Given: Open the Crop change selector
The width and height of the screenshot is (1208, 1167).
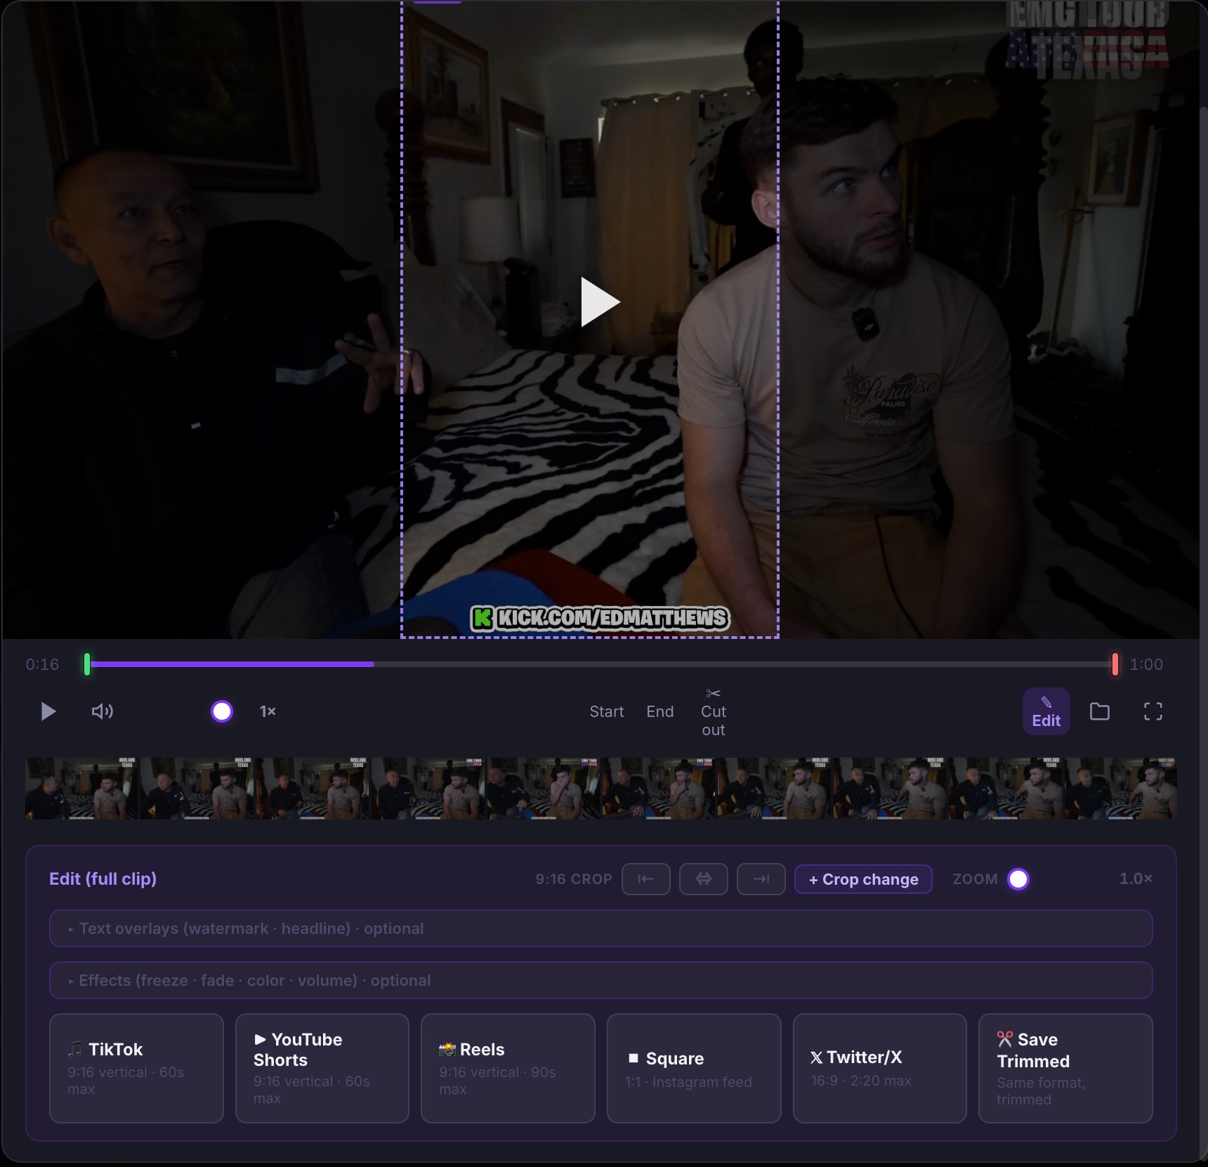Looking at the screenshot, I should click(x=863, y=878).
